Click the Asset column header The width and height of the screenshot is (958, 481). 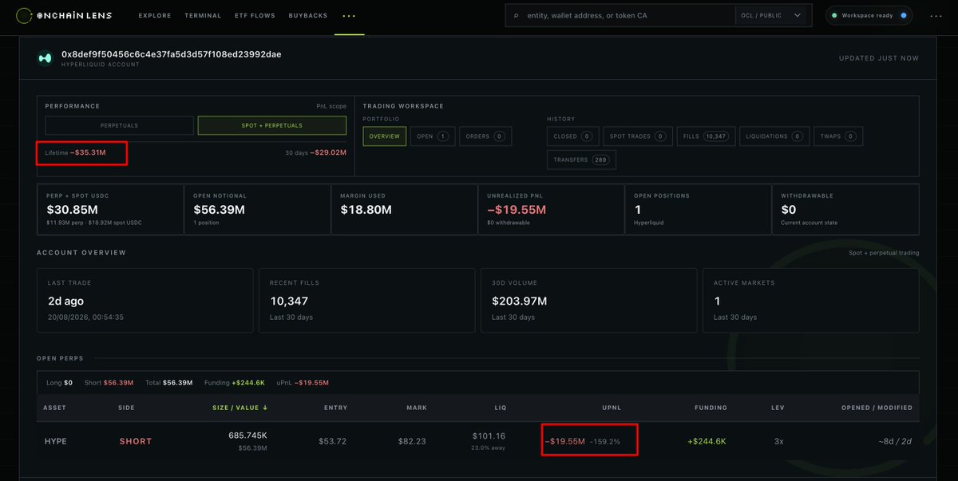54,408
